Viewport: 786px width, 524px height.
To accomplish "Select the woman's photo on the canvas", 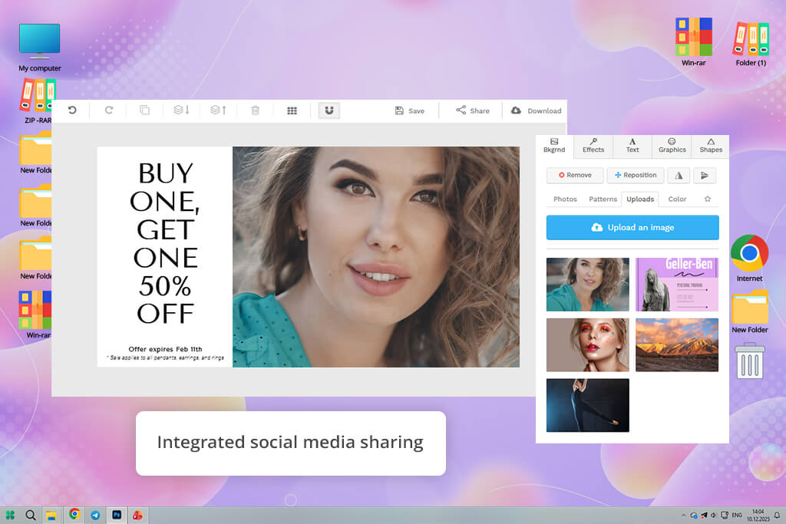I will (x=376, y=257).
